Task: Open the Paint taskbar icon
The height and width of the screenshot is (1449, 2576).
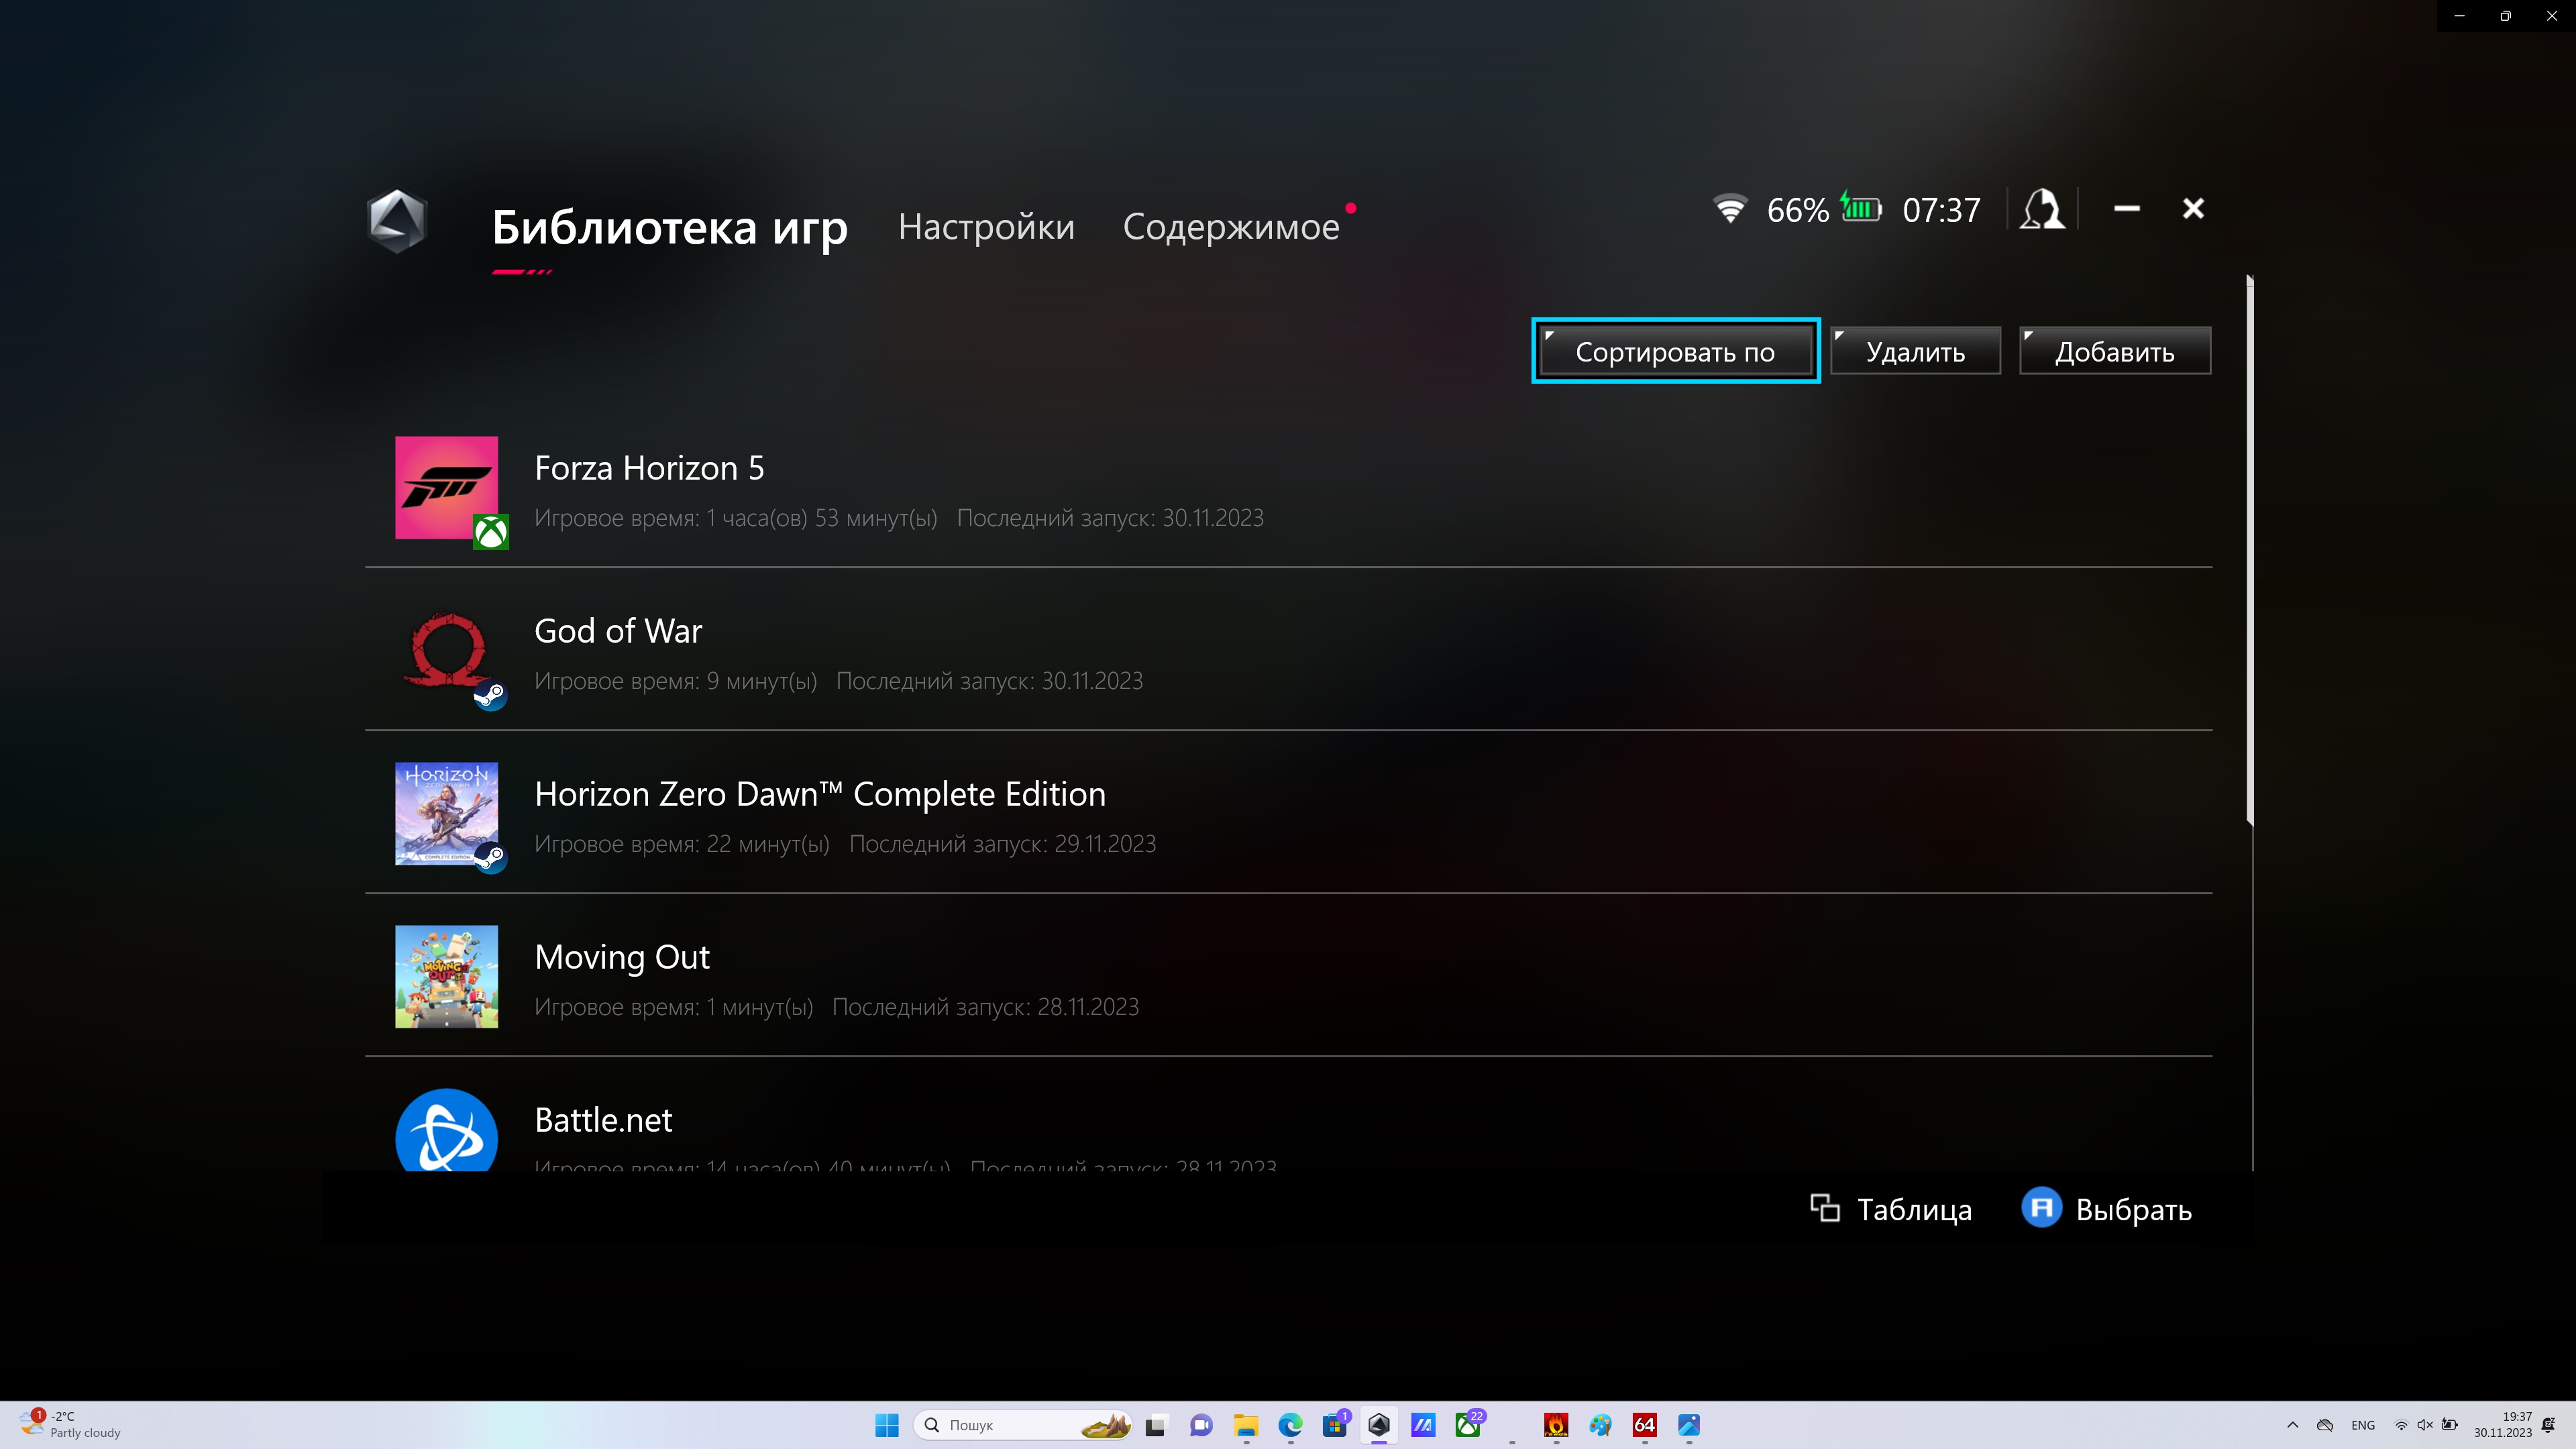Action: click(x=1600, y=1425)
